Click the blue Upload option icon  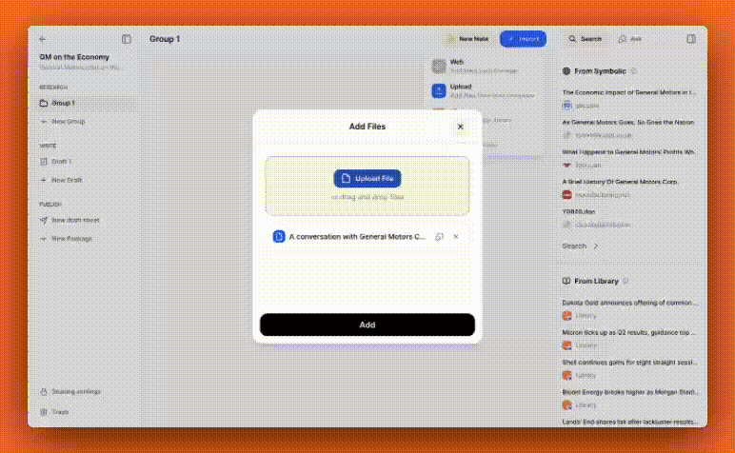(x=439, y=90)
